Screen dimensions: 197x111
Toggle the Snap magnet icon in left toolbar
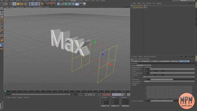coord(2,40)
